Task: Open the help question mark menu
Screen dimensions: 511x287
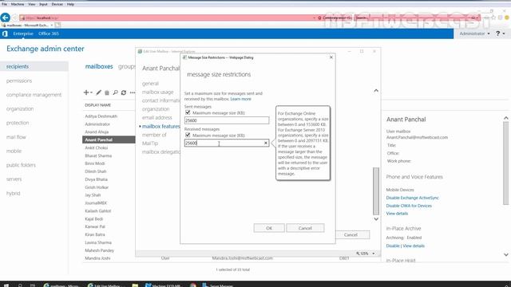Action: [x=501, y=33]
